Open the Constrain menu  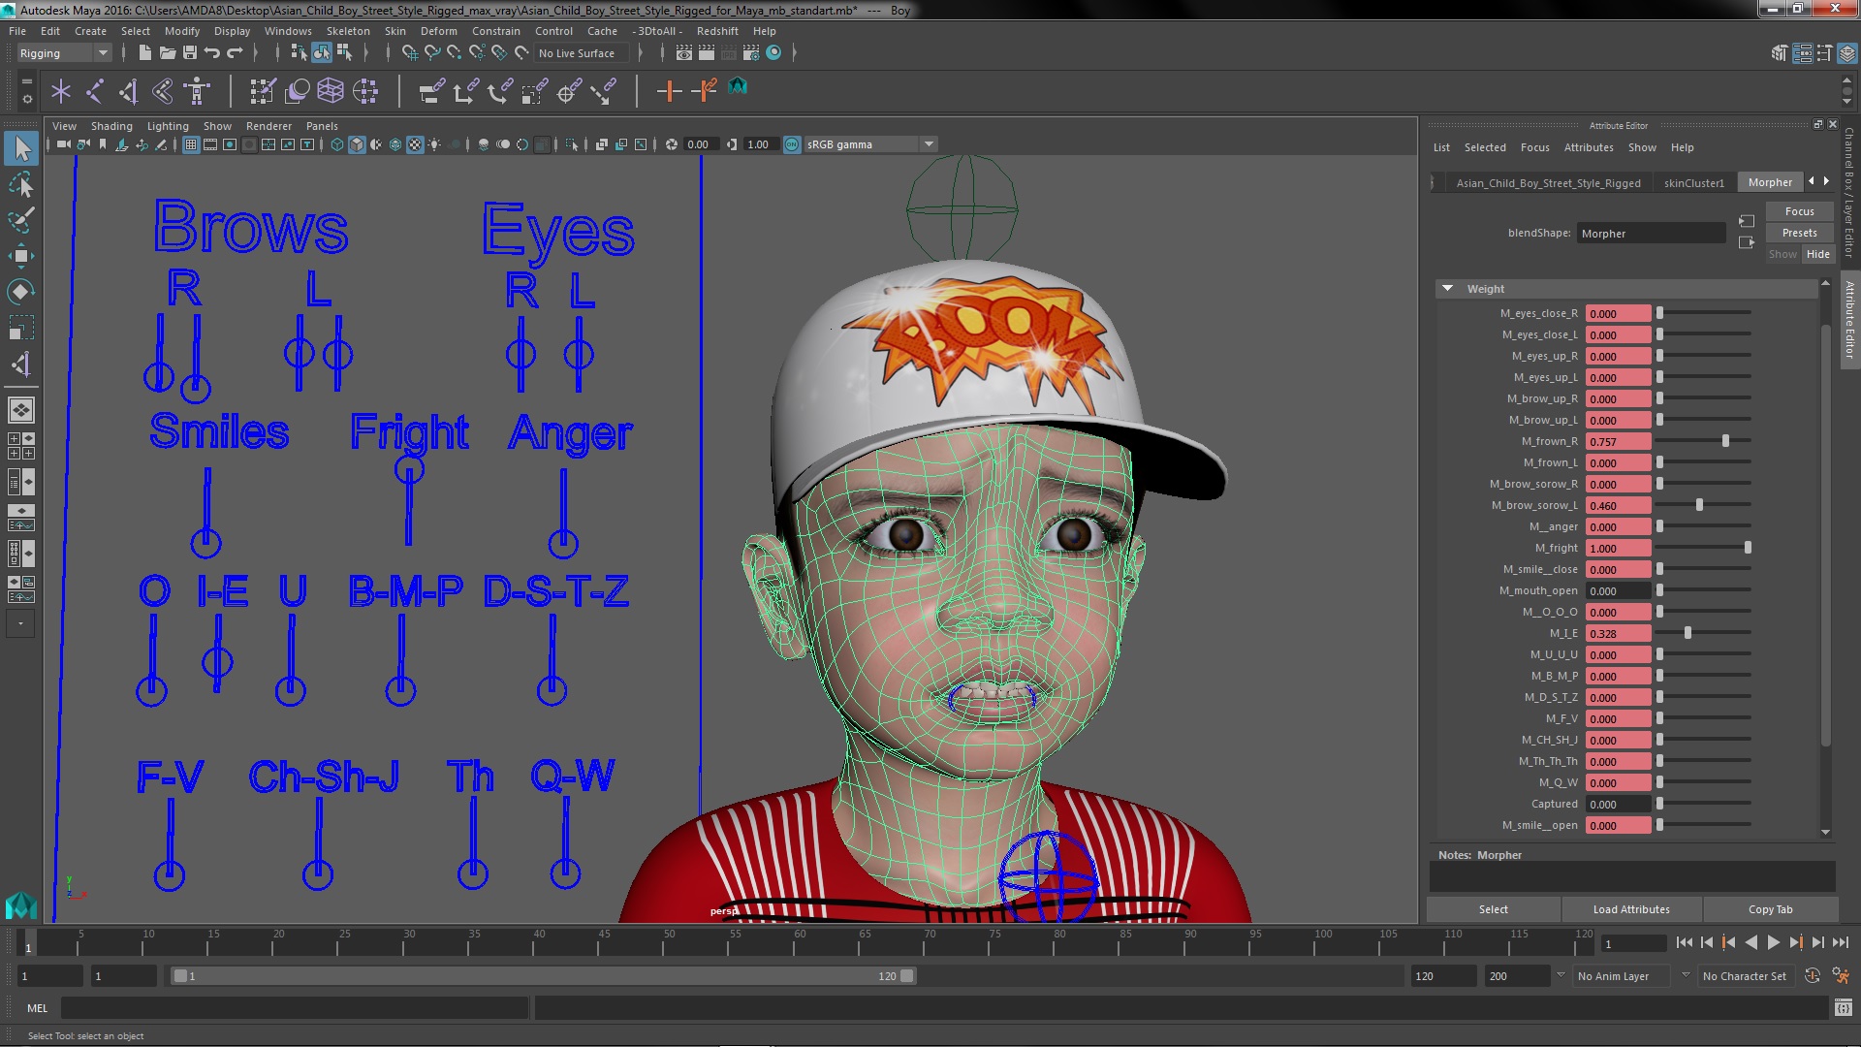(x=495, y=31)
